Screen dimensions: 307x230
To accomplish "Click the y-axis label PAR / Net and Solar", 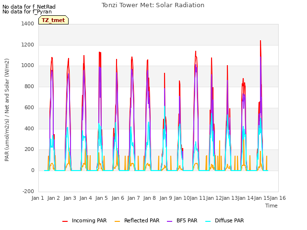I will tap(7, 110).
